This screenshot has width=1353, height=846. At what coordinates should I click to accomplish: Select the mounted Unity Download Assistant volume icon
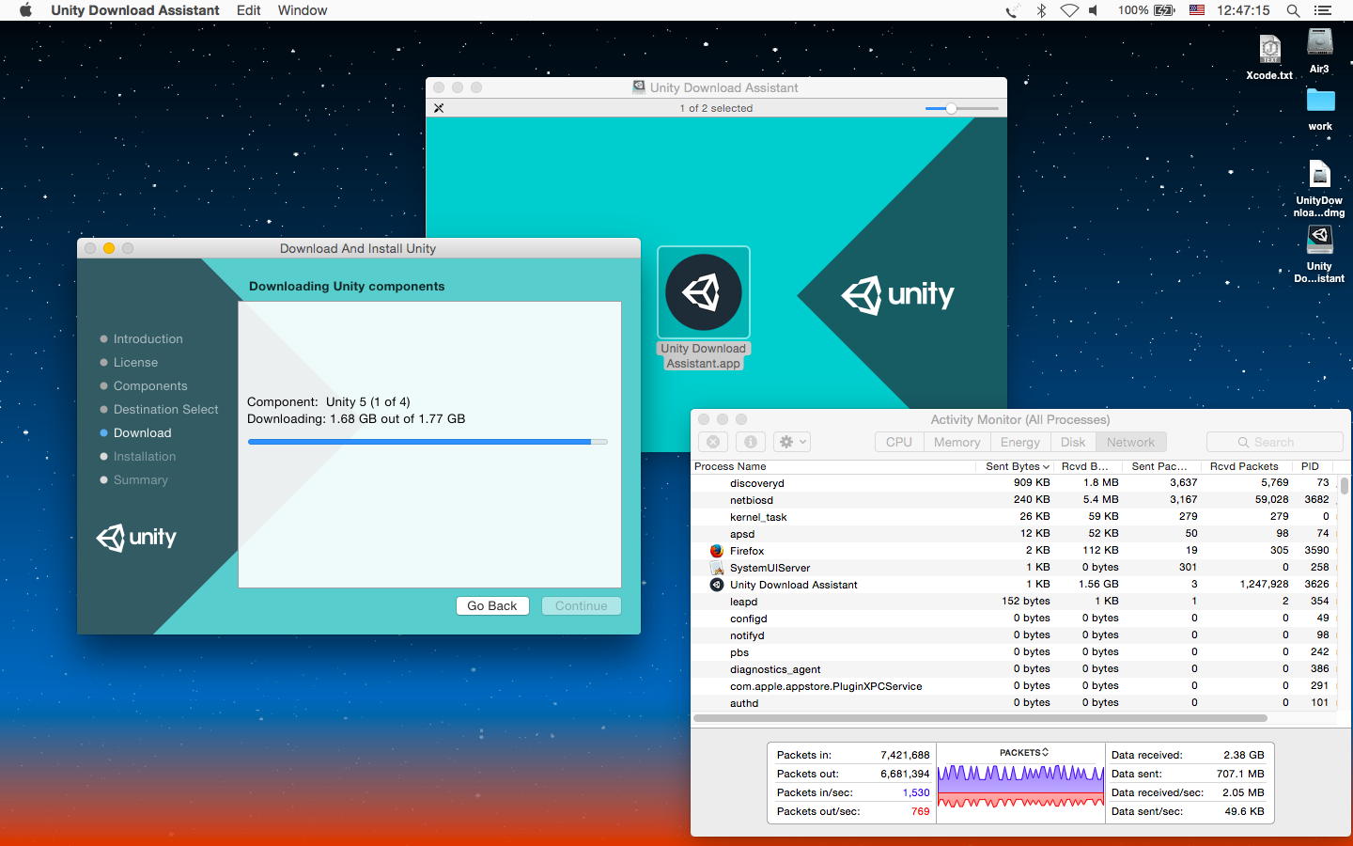pos(1319,254)
